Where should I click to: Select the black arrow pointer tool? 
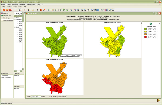tap(38, 10)
